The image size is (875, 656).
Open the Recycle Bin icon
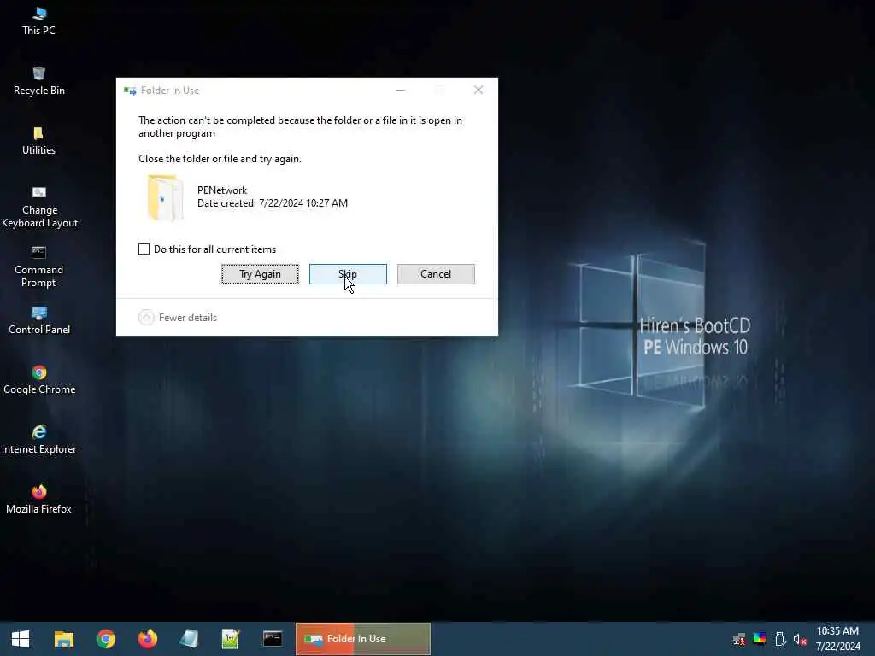click(38, 81)
